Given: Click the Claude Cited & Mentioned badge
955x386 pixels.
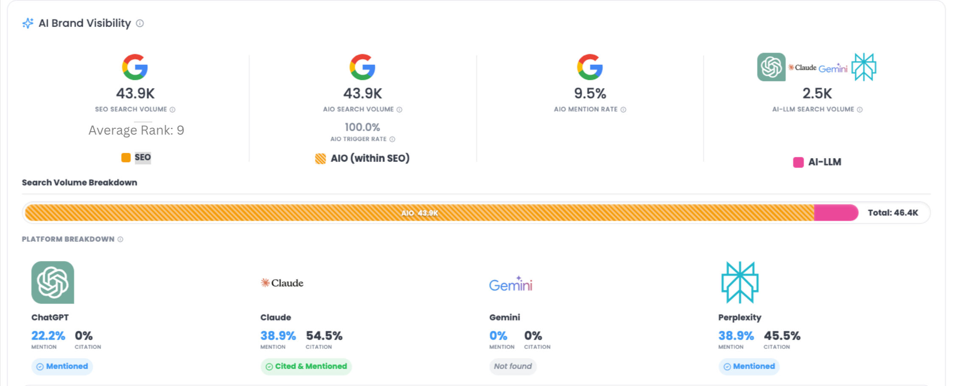Looking at the screenshot, I should point(306,367).
